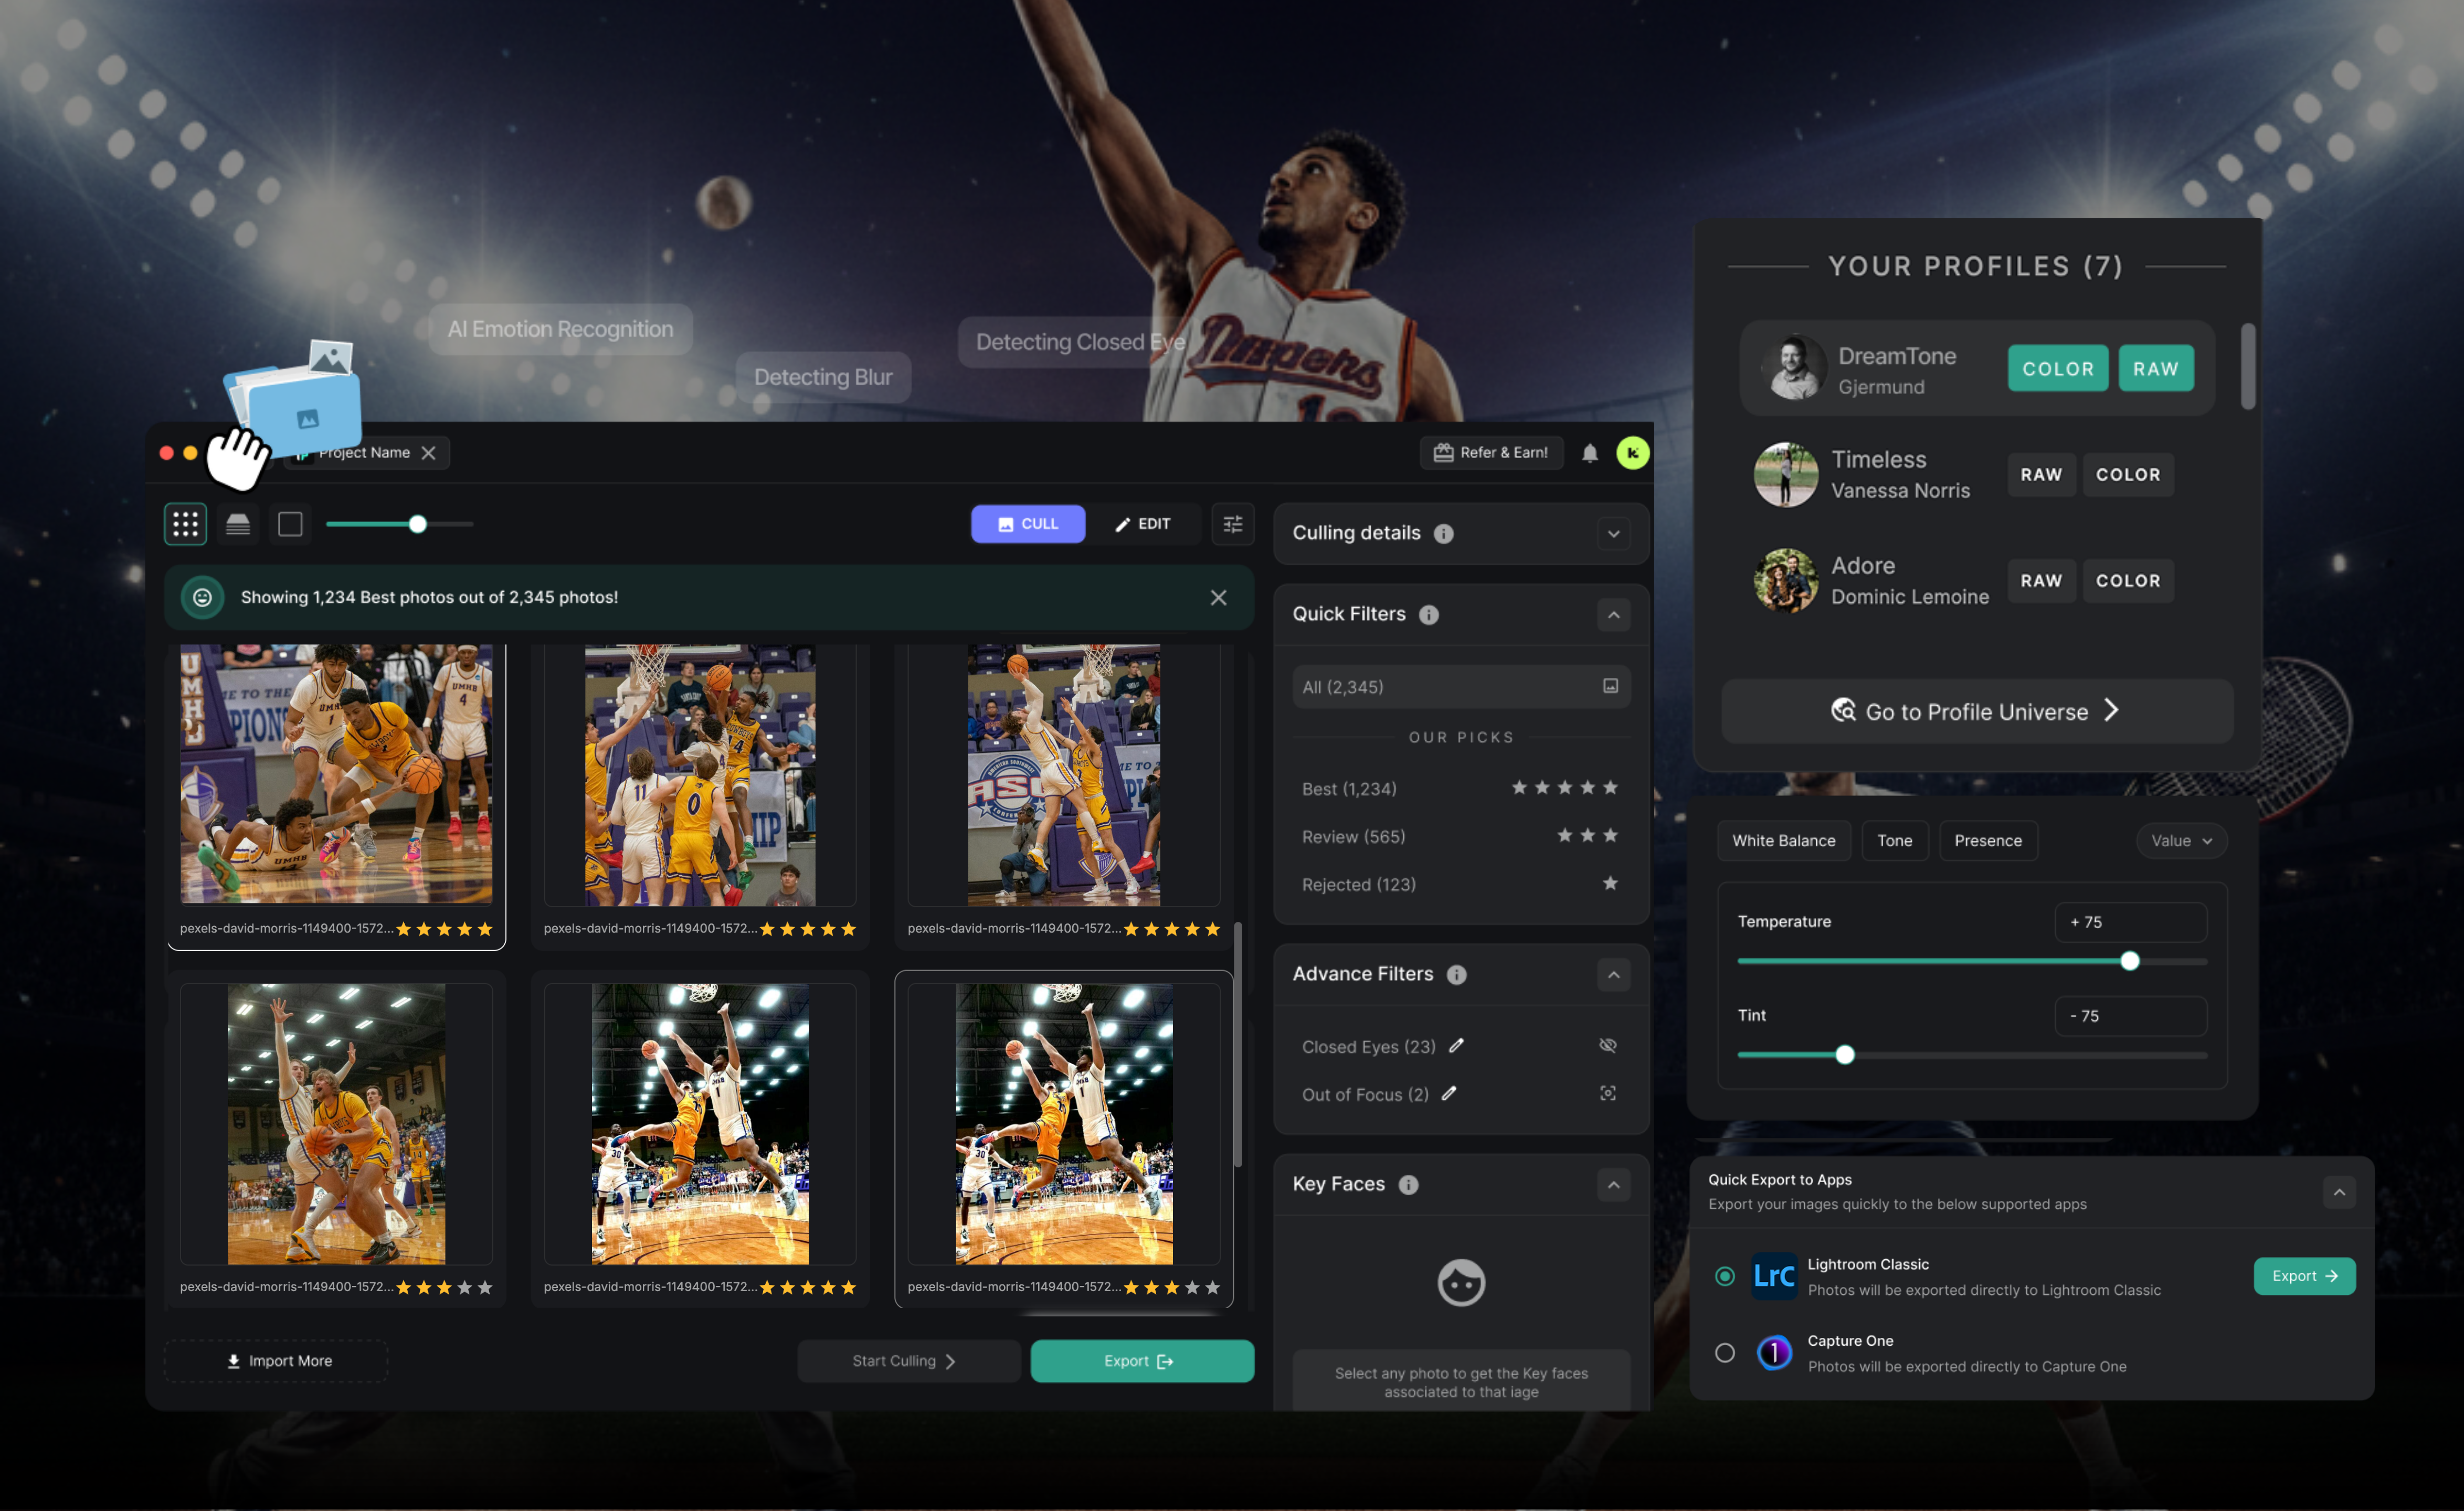2464x1511 pixels.
Task: Adjust the Temperature slider handle
Action: click(2129, 961)
